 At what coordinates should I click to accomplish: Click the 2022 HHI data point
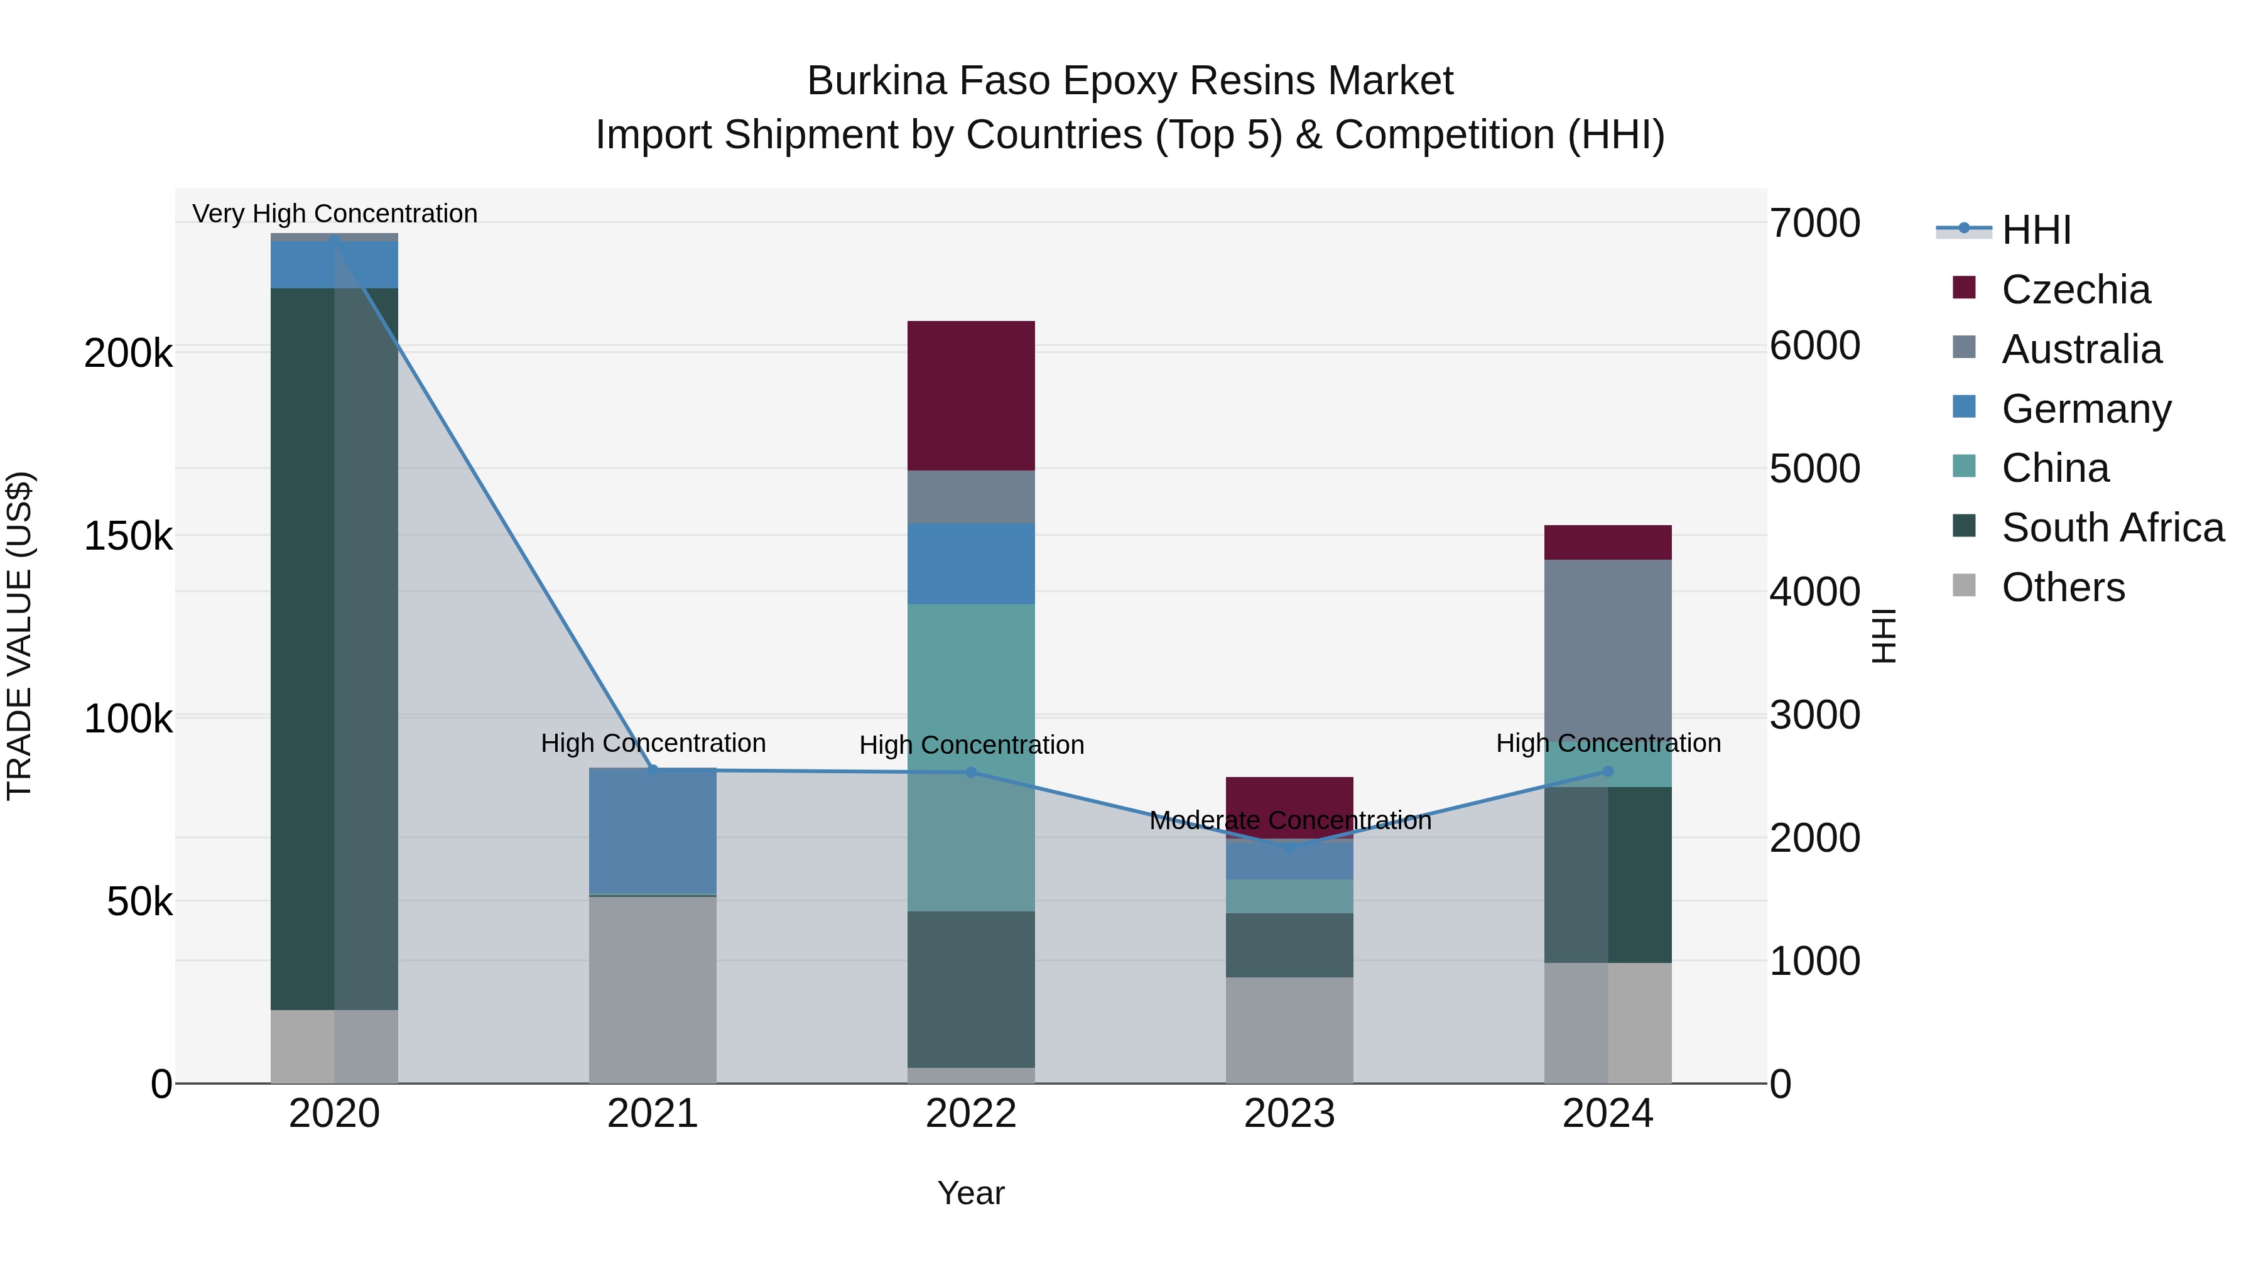point(971,773)
